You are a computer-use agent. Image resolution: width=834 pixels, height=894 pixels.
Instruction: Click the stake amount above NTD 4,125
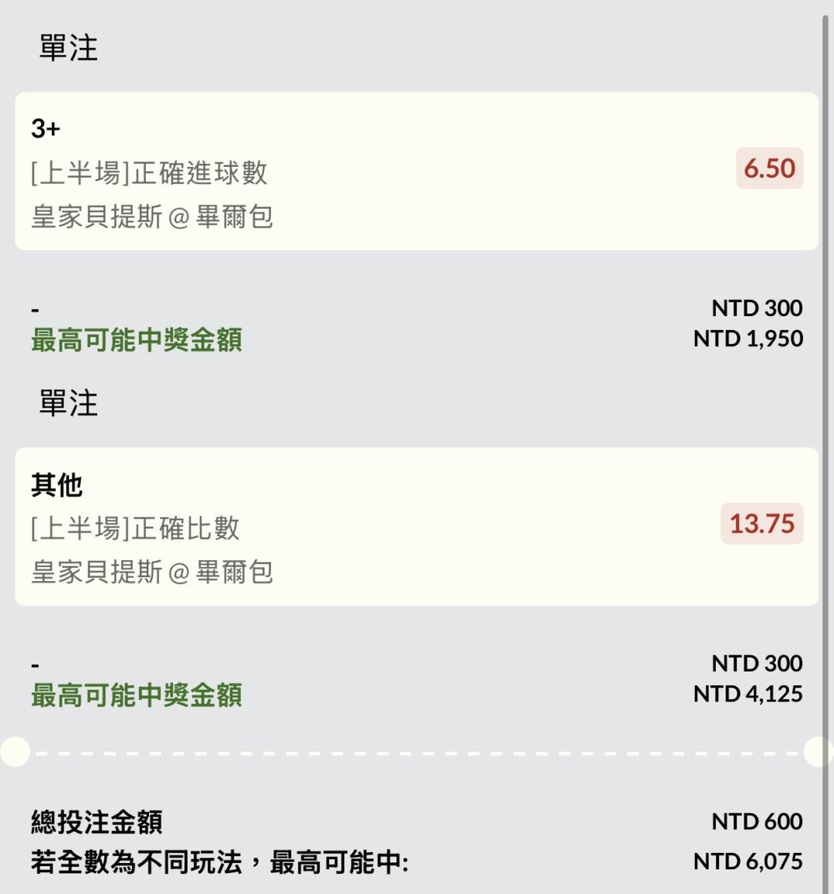(757, 663)
